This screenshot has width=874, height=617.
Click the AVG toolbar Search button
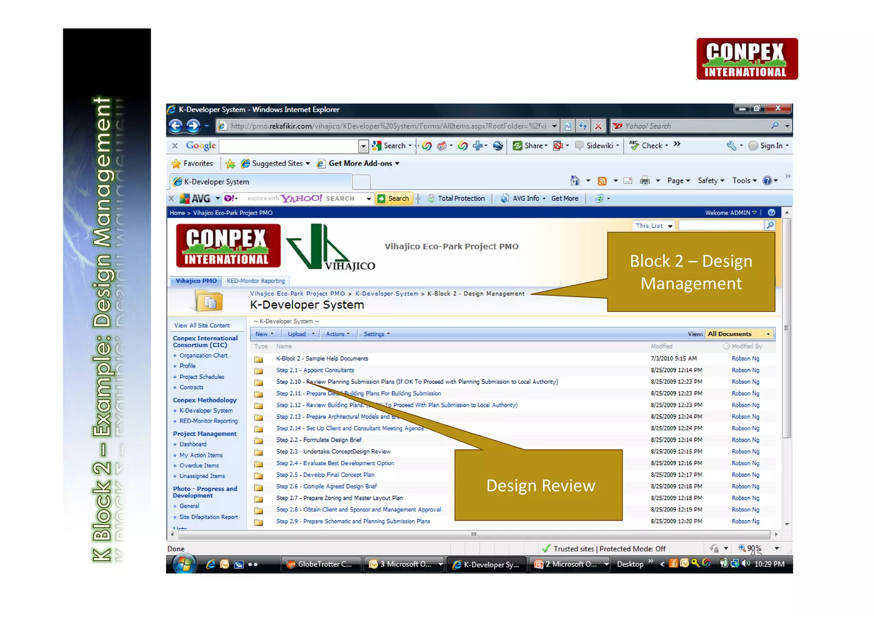click(x=394, y=198)
